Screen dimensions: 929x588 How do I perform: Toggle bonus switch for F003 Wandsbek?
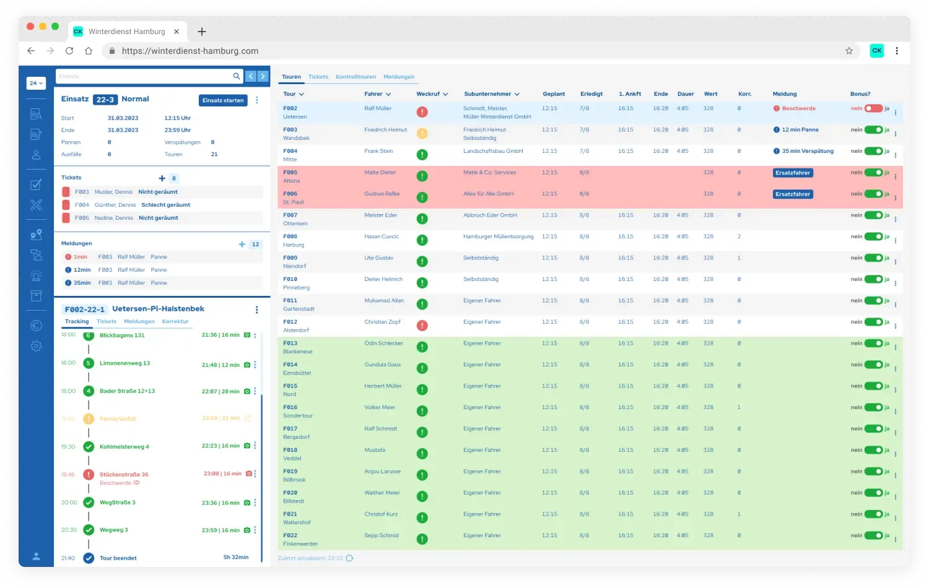[x=873, y=130]
